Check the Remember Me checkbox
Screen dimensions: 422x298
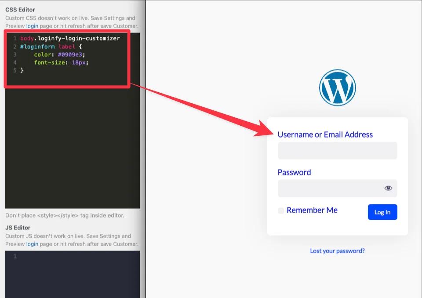point(281,211)
